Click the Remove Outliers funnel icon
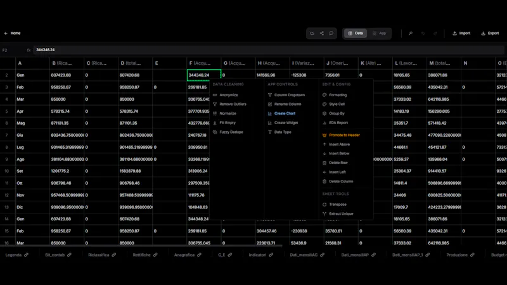Image resolution: width=507 pixels, height=285 pixels. (215, 104)
